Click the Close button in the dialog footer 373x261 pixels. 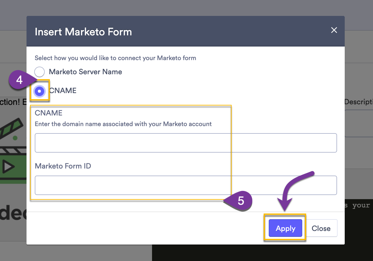tap(321, 228)
